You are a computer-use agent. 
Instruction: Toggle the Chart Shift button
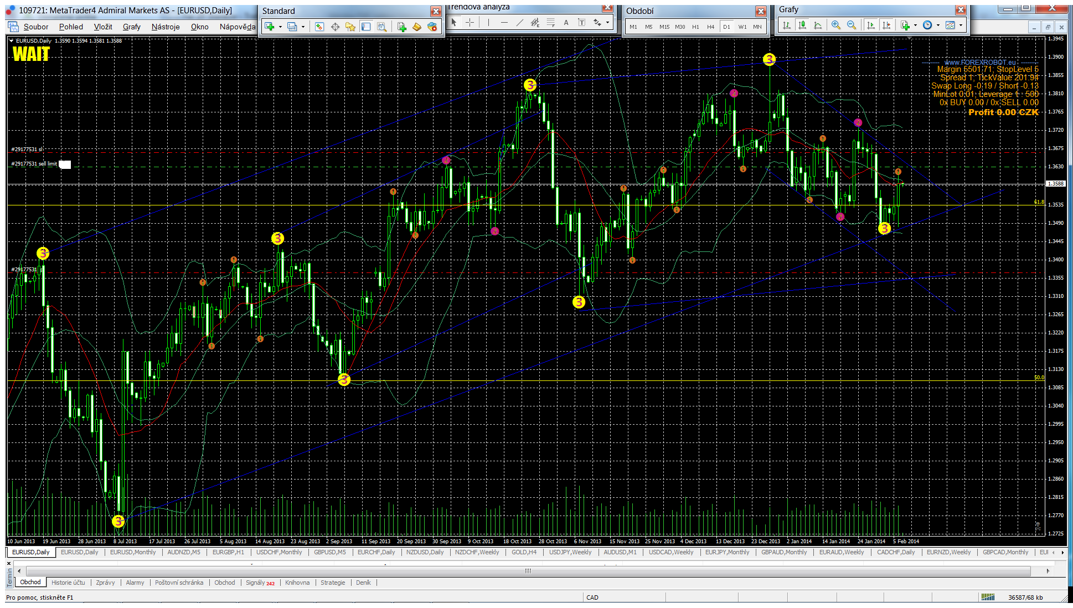[x=886, y=25]
